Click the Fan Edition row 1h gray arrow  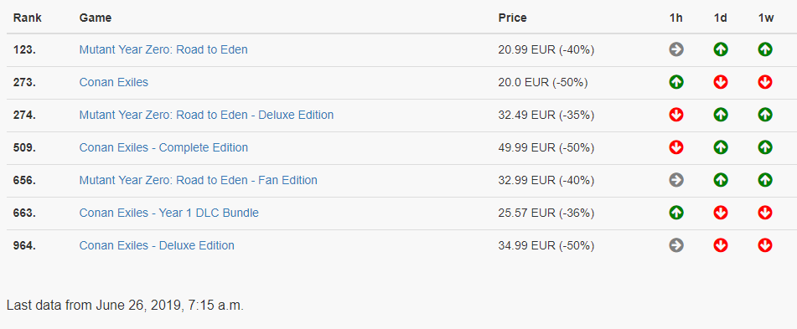click(x=676, y=180)
